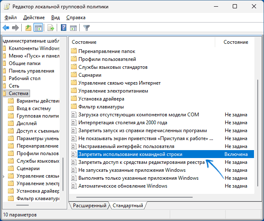This screenshot has width=264, height=221.
Task: Click the Состояние name column header
Action: click(x=142, y=42)
